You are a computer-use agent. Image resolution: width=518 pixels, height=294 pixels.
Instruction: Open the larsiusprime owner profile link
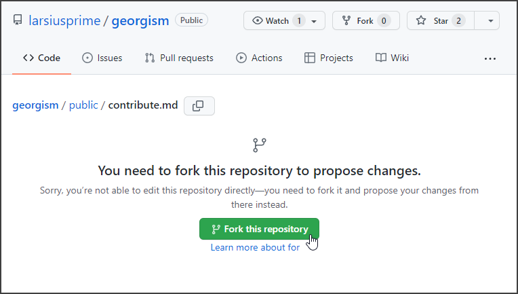[64, 20]
